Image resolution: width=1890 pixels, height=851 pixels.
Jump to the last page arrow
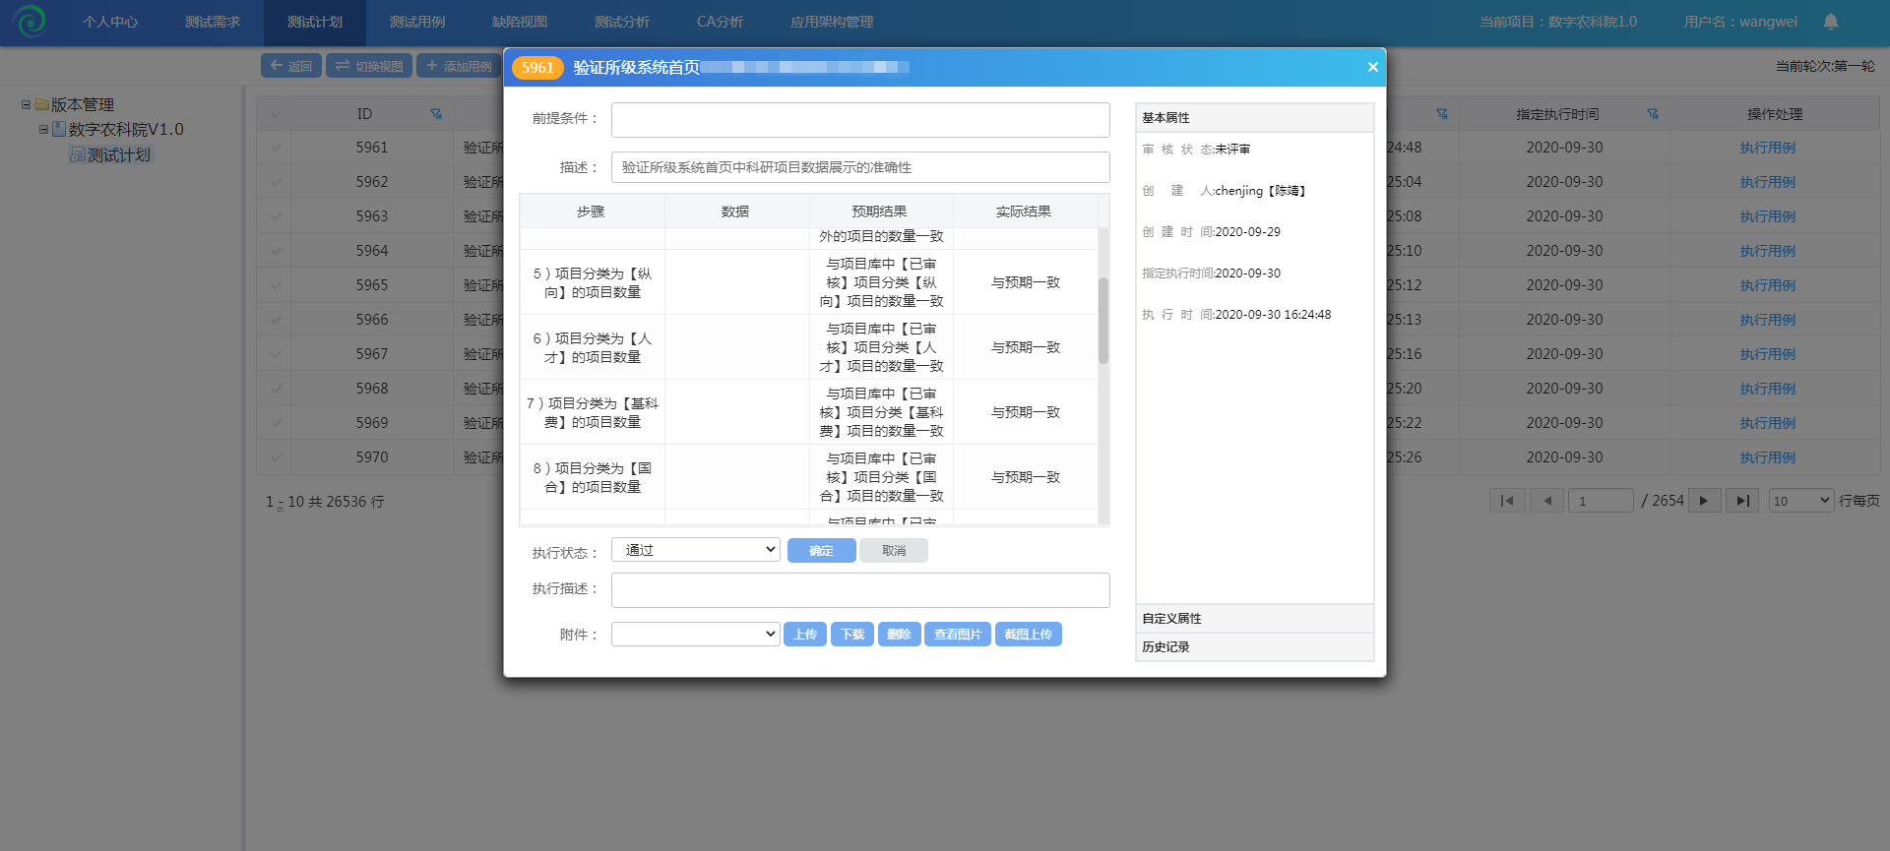coord(1742,501)
